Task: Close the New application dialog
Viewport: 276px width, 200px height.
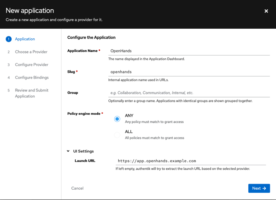Action: point(266,11)
